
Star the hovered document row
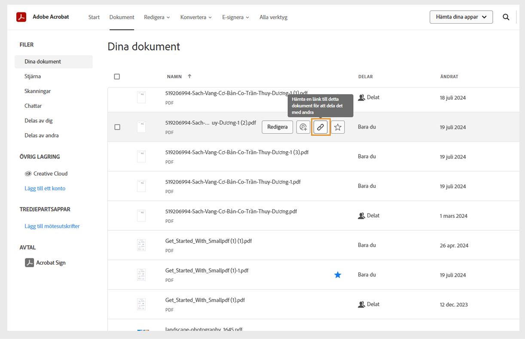338,127
